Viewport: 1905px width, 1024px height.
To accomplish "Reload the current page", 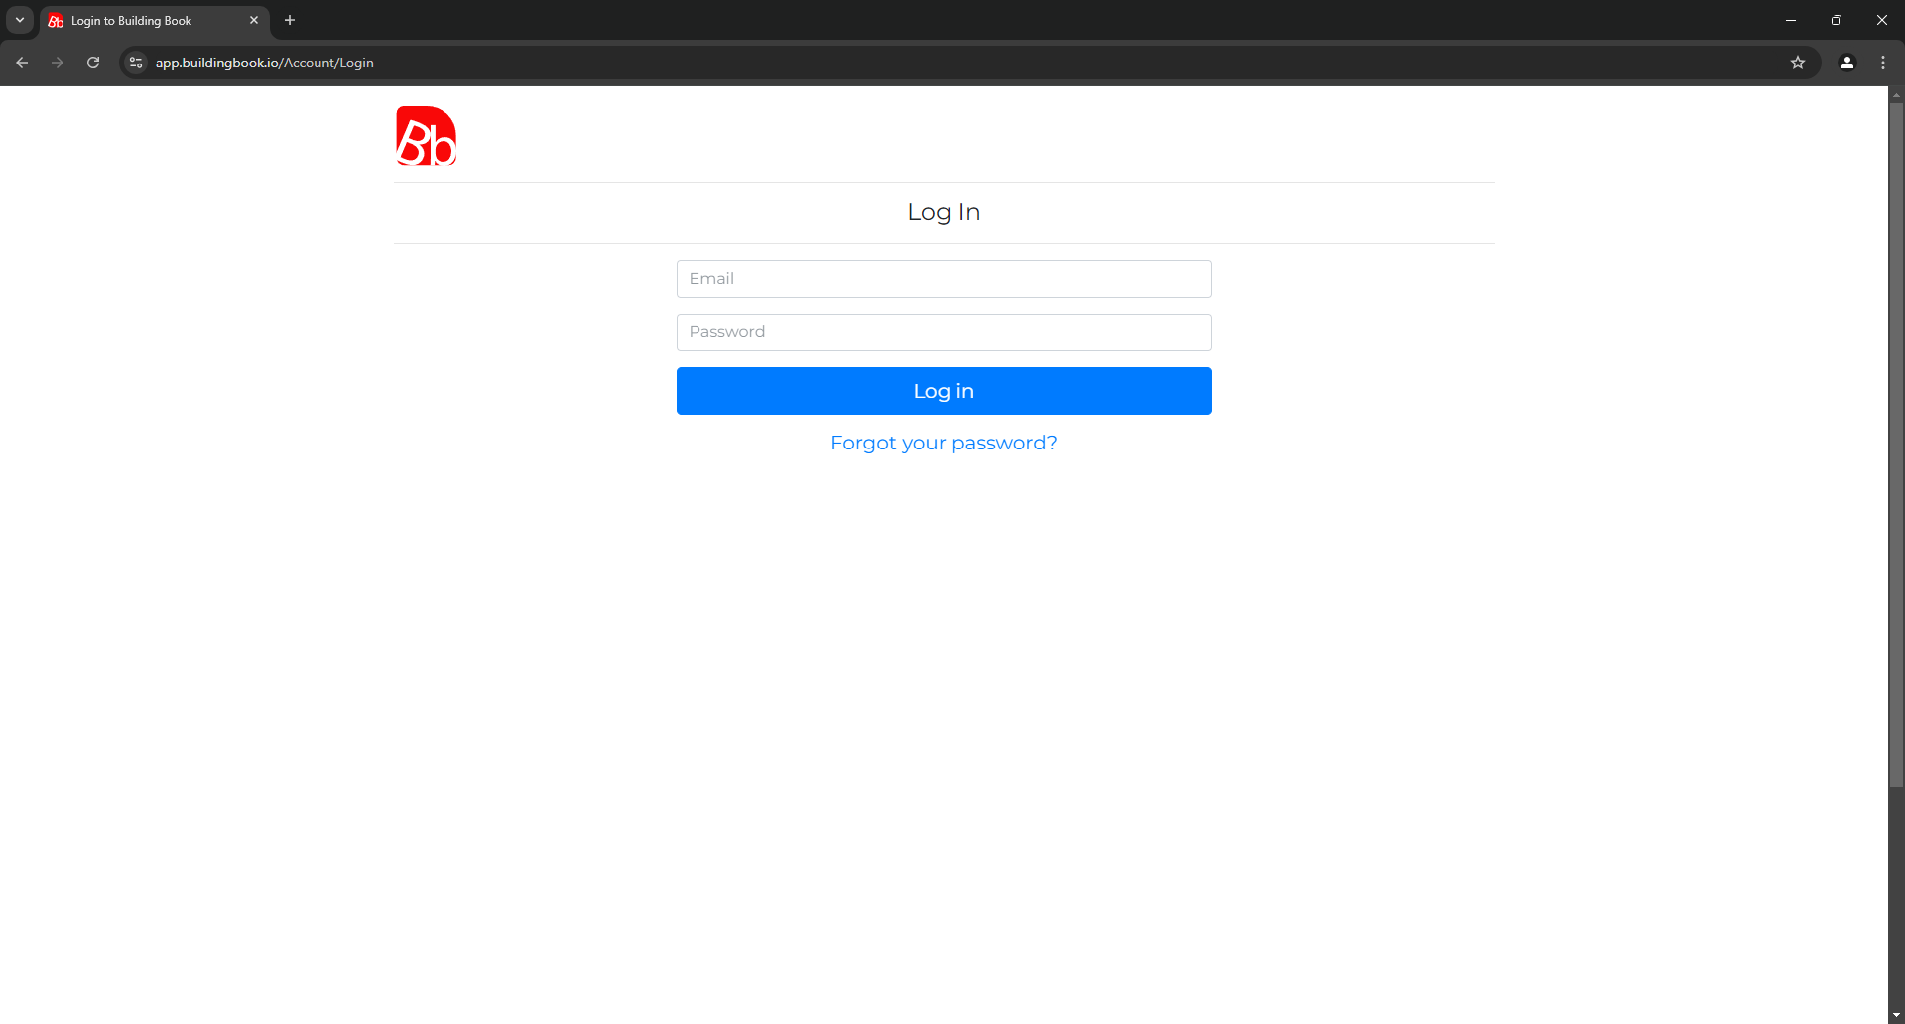I will pyautogui.click(x=92, y=62).
